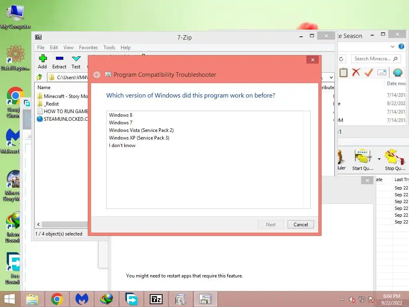
Task: Open the Internet Download Manager desktop shortcut
Action: [x=13, y=227]
